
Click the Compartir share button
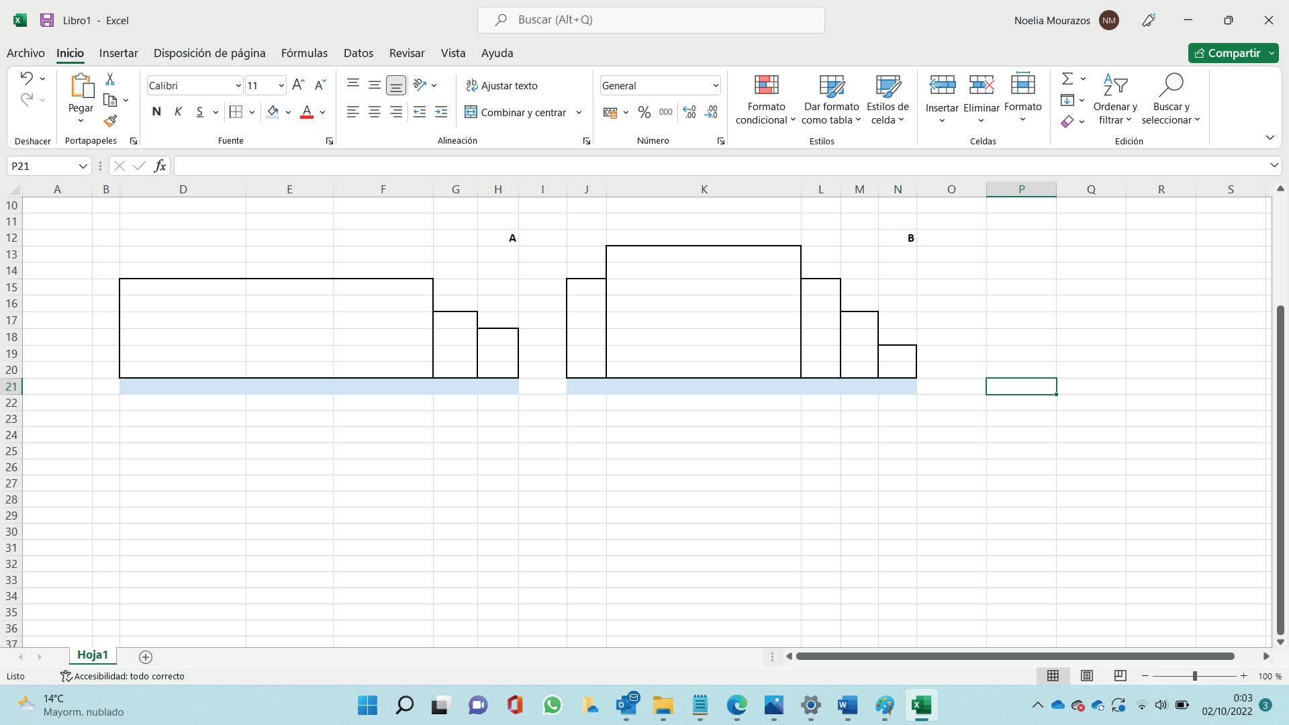pos(1227,53)
